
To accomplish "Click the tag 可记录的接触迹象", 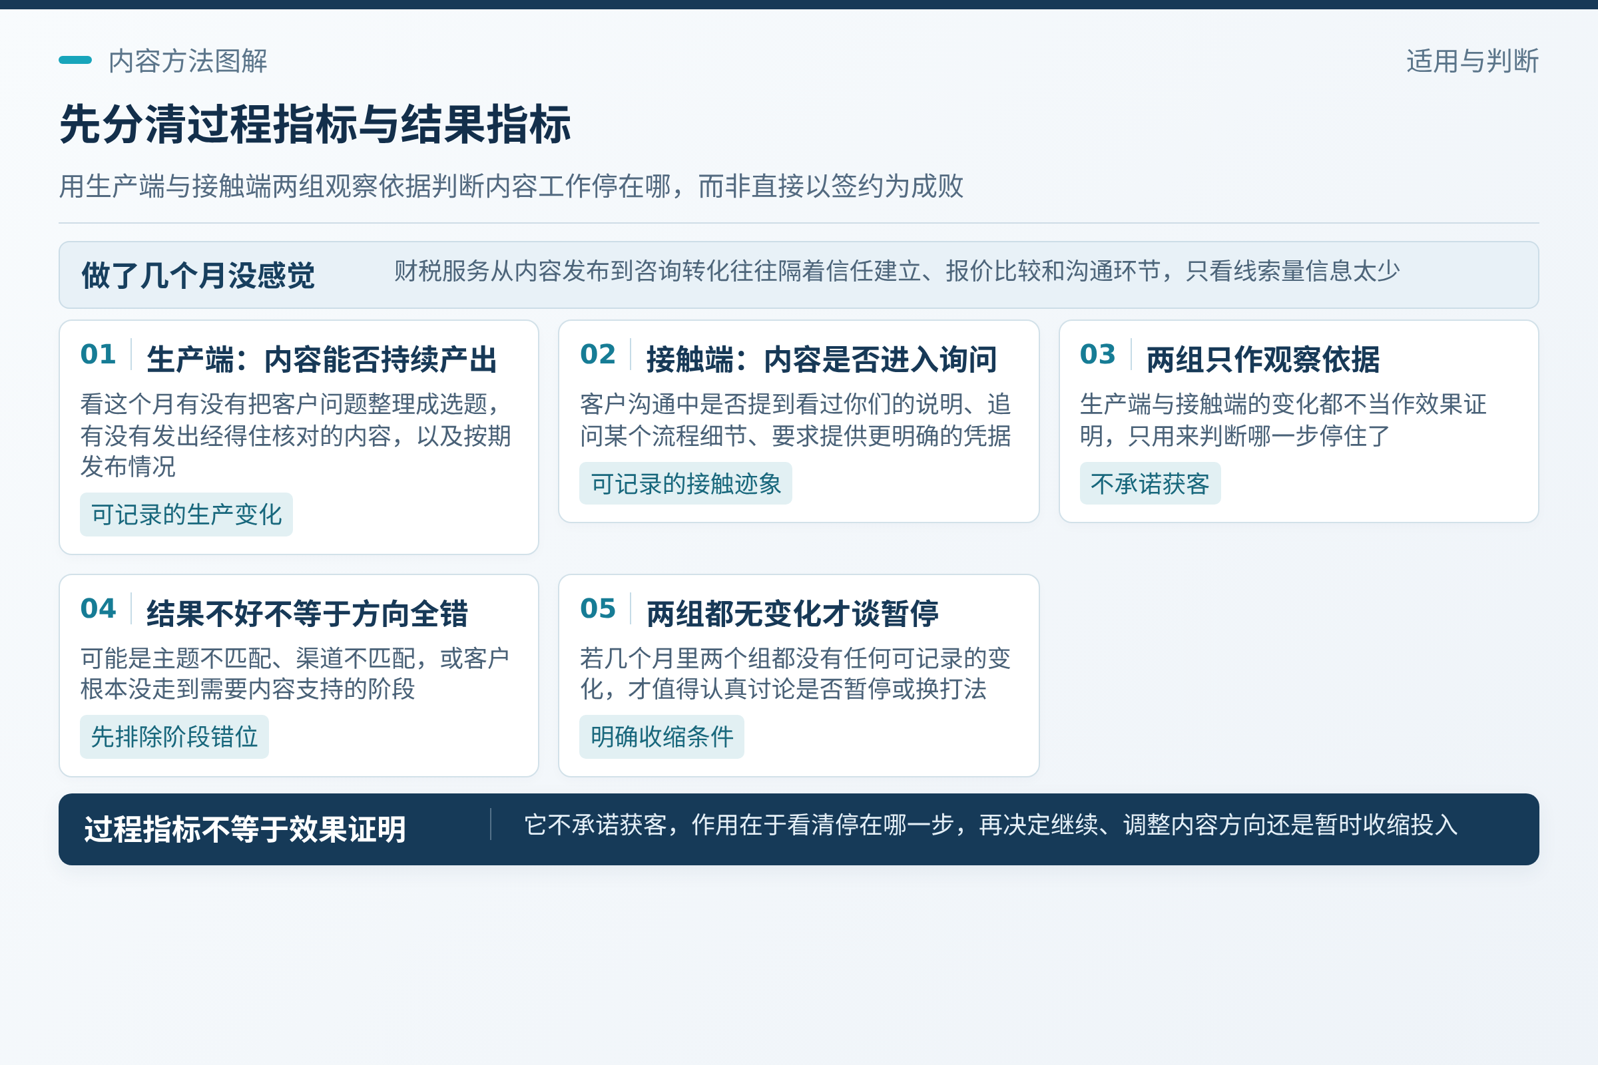I will click(x=686, y=484).
